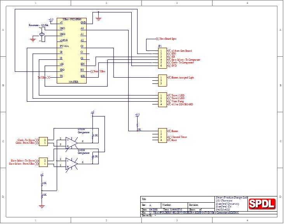
Task: Select the "3 Second Timer" label
Action: point(179,137)
